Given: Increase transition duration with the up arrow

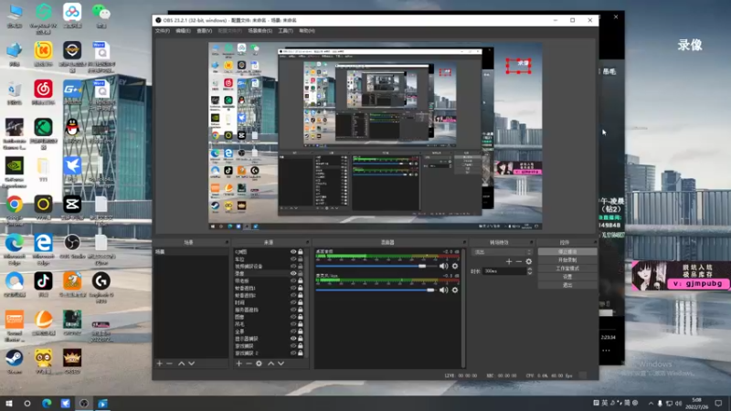Looking at the screenshot, I should tap(530, 269).
